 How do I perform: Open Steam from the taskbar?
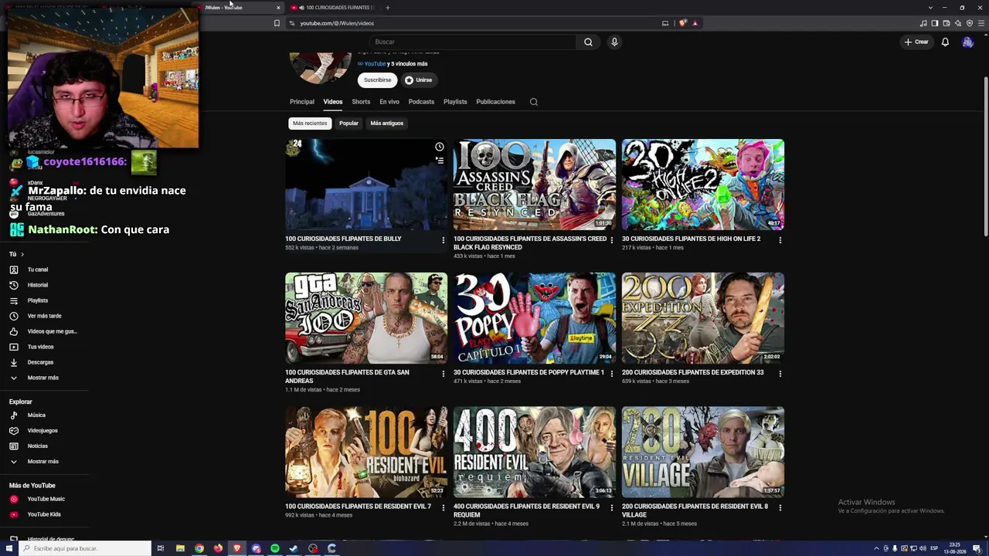point(294,548)
